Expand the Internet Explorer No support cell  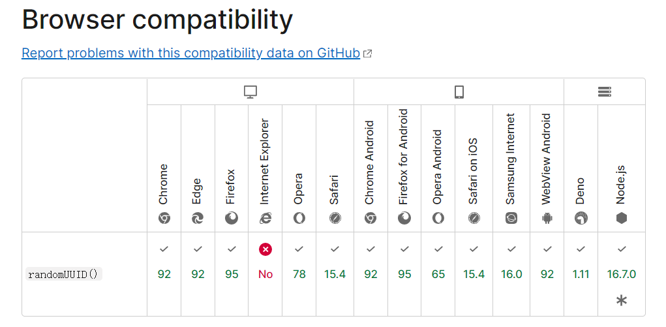pyautogui.click(x=265, y=274)
